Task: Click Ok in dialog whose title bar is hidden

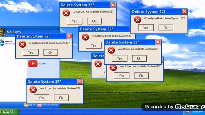Action: coord(141,76)
